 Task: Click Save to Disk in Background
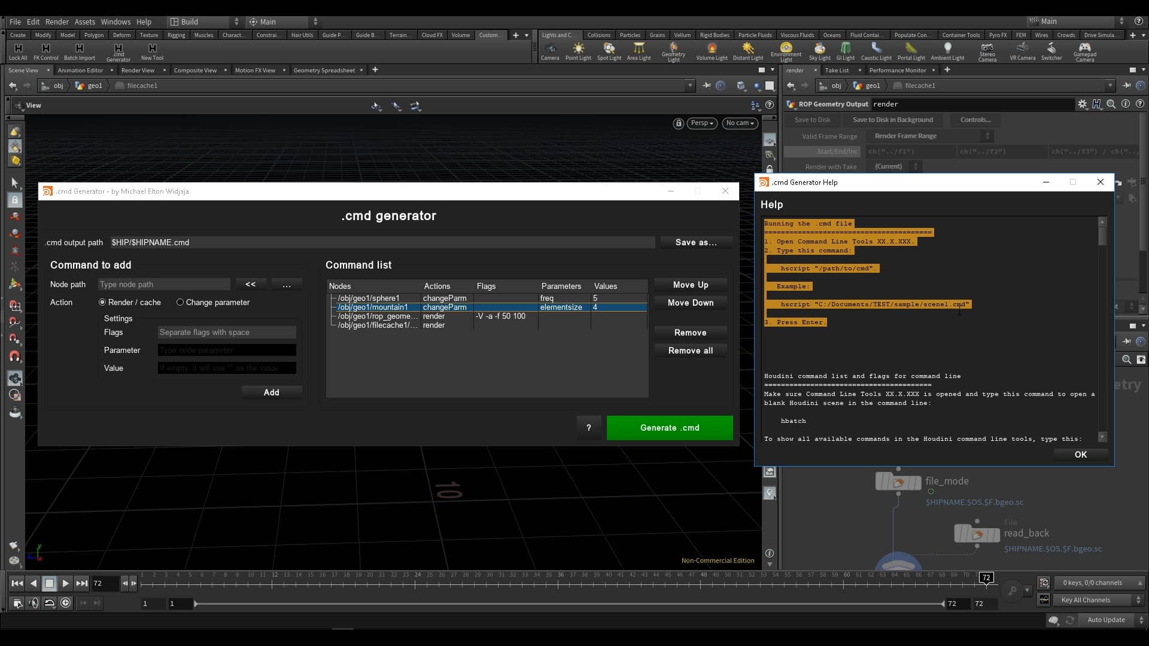[x=892, y=120]
